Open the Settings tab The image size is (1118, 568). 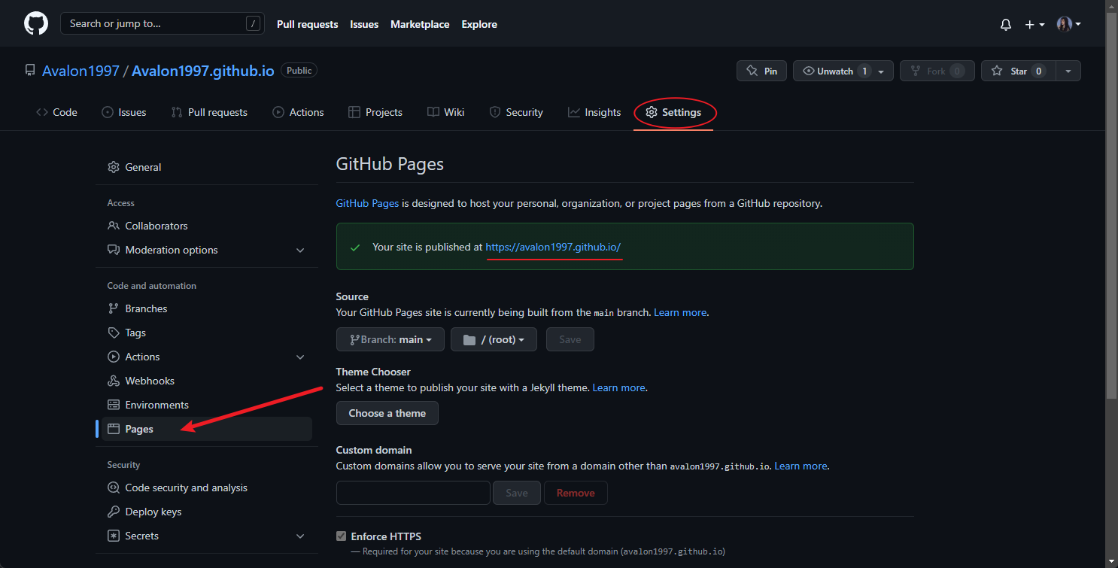(673, 112)
